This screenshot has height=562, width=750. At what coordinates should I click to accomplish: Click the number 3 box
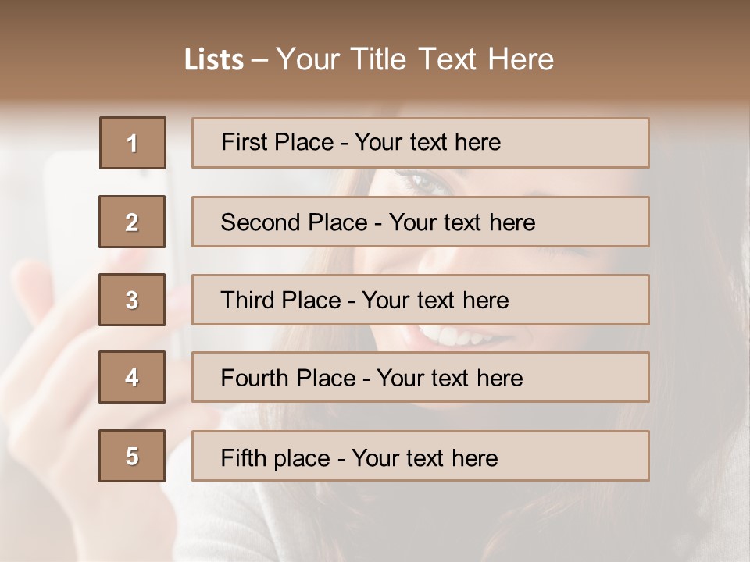pyautogui.click(x=132, y=300)
